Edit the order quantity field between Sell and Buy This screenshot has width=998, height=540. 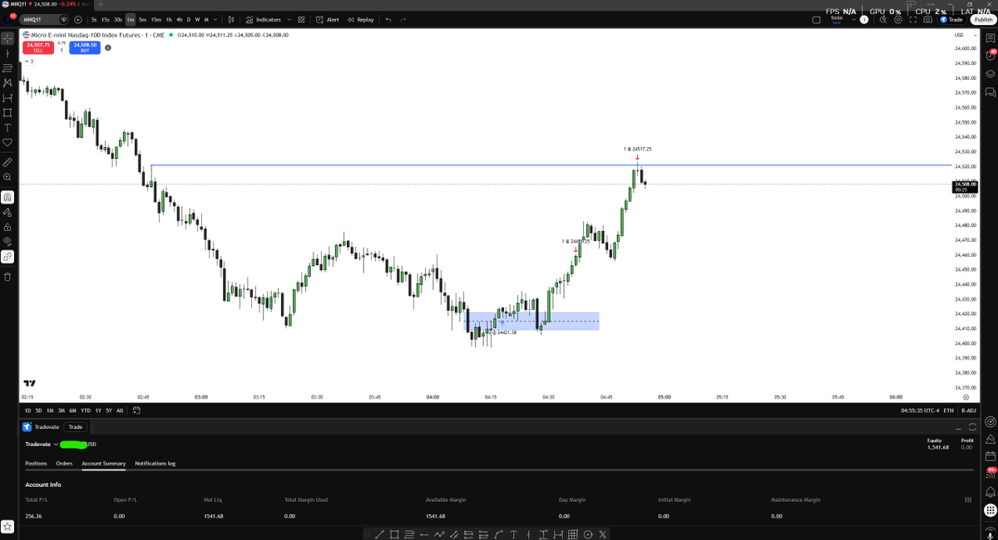click(62, 50)
